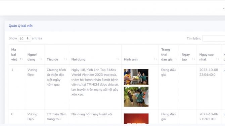Select Vương Đẹp author in row 6

pos(32,117)
